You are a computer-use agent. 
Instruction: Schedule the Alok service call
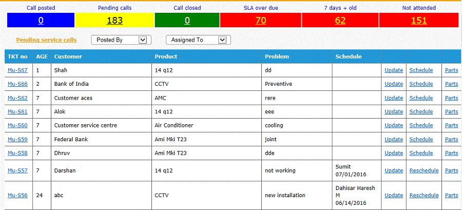pos(421,111)
